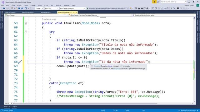Open the Team Explorer side panel
The image size is (200, 112).
click(197, 38)
